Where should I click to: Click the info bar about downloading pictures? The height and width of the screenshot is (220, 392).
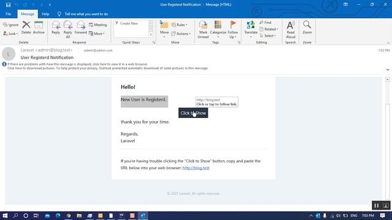pyautogui.click(x=108, y=68)
